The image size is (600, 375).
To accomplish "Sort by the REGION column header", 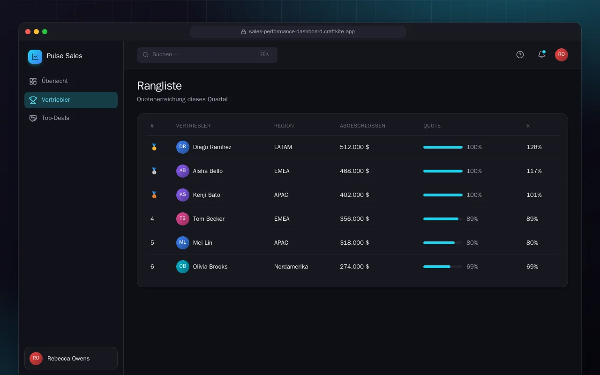I will pos(284,126).
